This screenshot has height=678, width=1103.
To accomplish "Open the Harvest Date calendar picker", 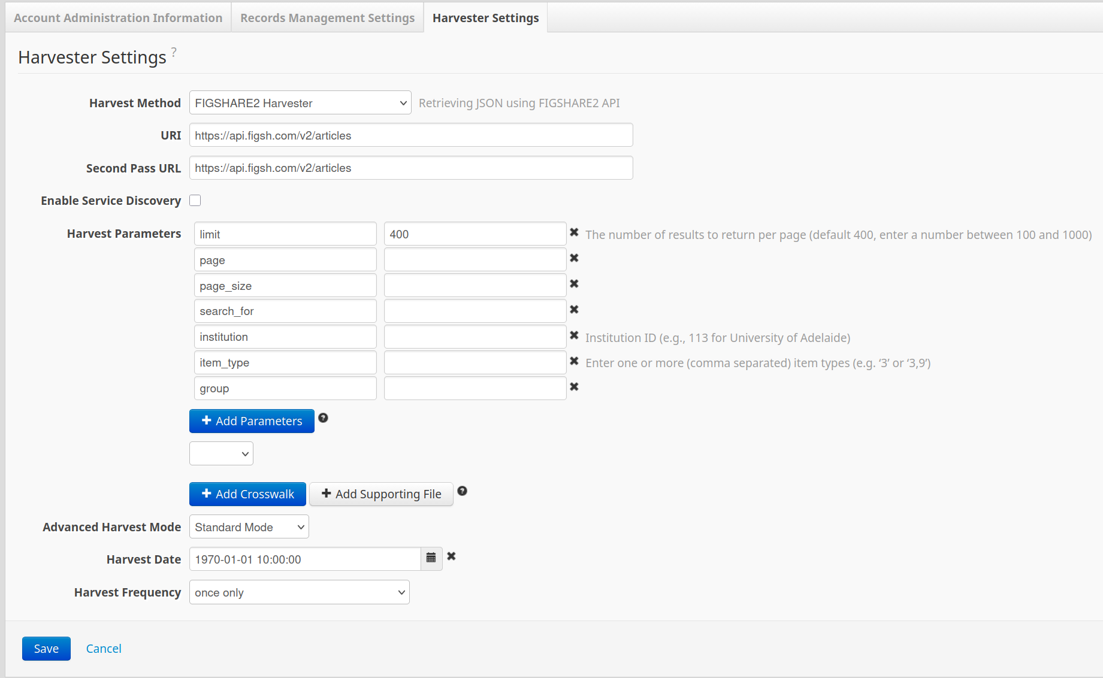I will click(431, 559).
